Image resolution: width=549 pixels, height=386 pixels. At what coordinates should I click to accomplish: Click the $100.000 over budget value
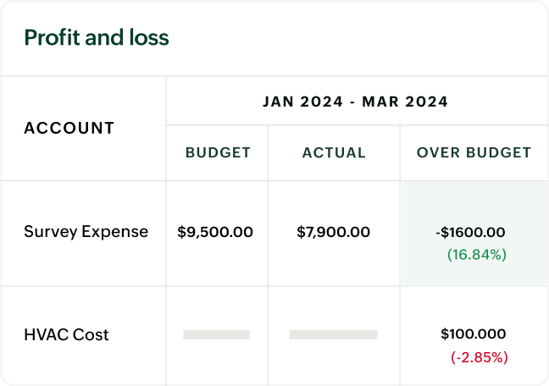coord(473,334)
